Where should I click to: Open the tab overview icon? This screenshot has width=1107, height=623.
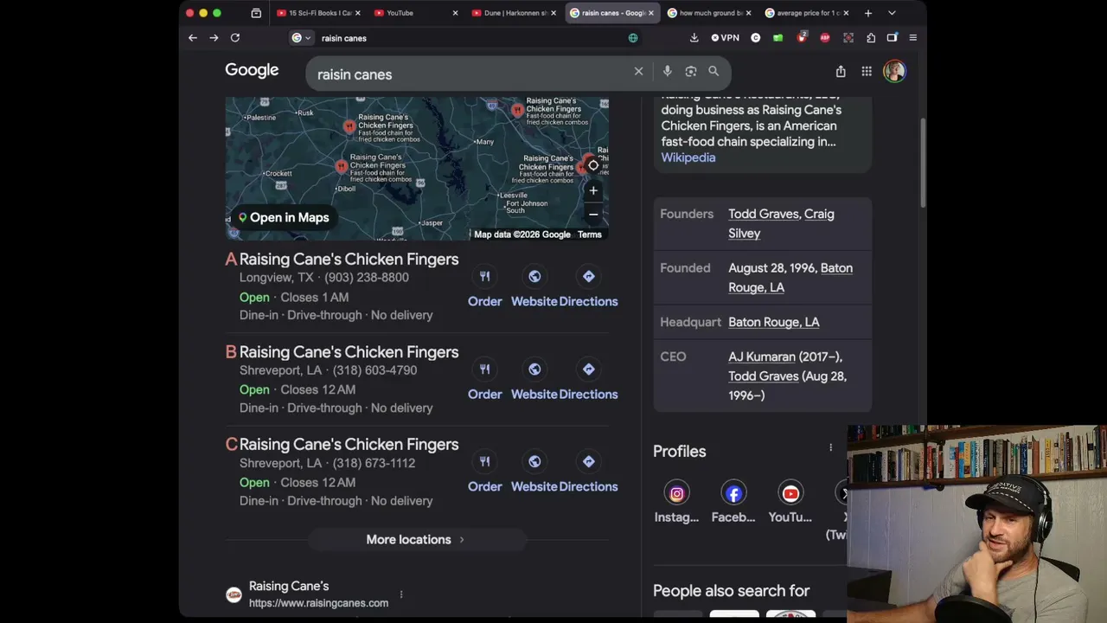pos(256,13)
